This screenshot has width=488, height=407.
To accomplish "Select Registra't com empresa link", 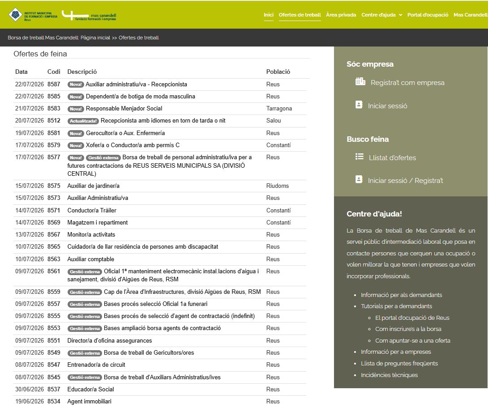I will click(x=407, y=83).
